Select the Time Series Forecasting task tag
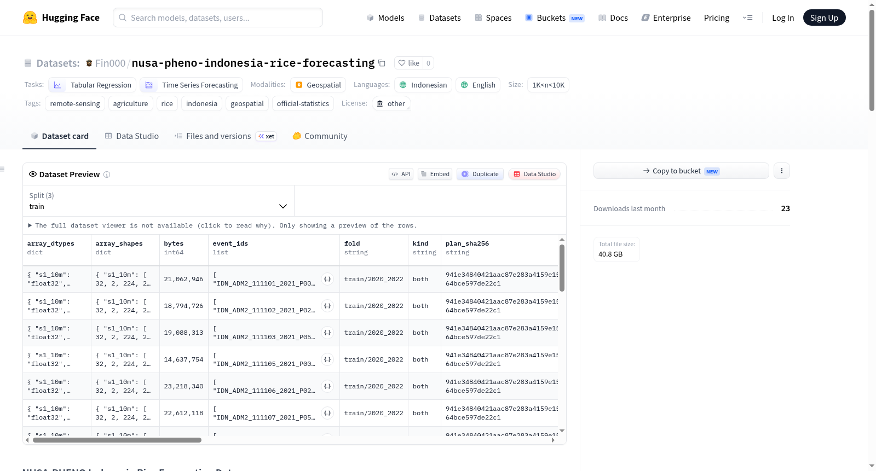Viewport: 876px width, 471px height. coord(192,85)
